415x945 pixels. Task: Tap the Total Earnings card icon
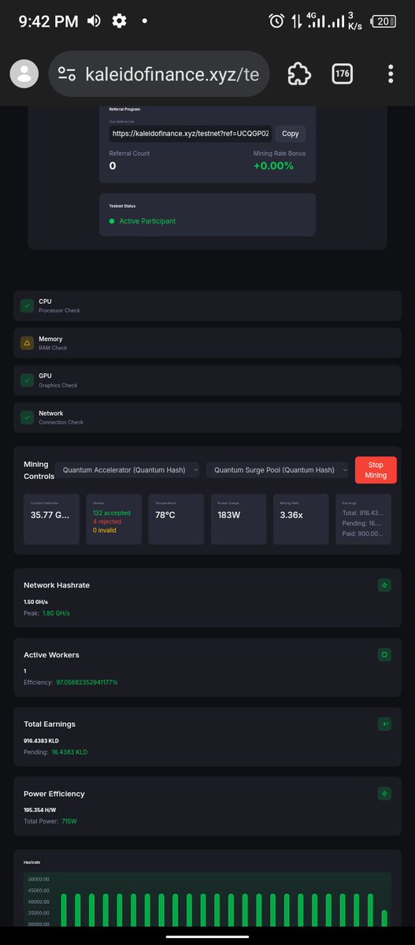pyautogui.click(x=384, y=724)
